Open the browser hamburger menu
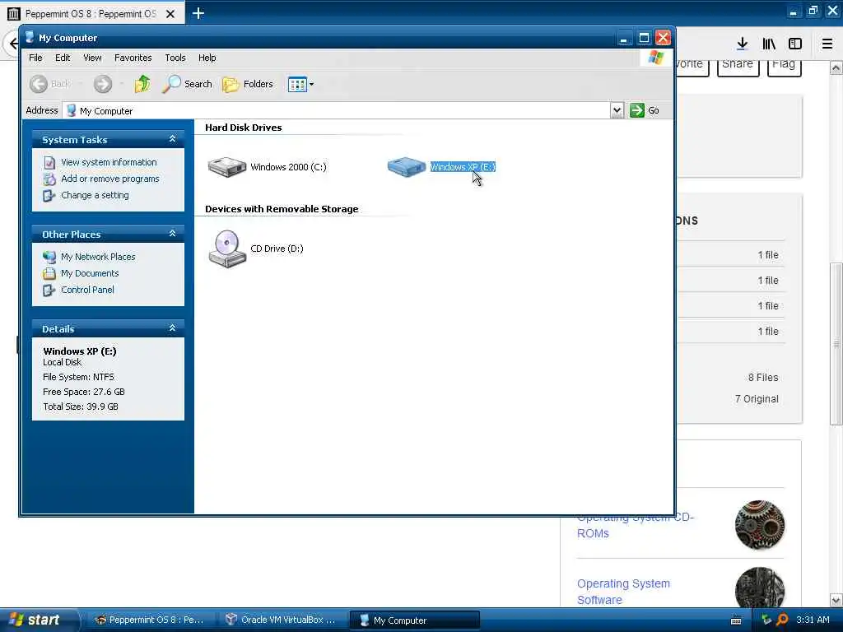This screenshot has height=632, width=843. click(827, 44)
